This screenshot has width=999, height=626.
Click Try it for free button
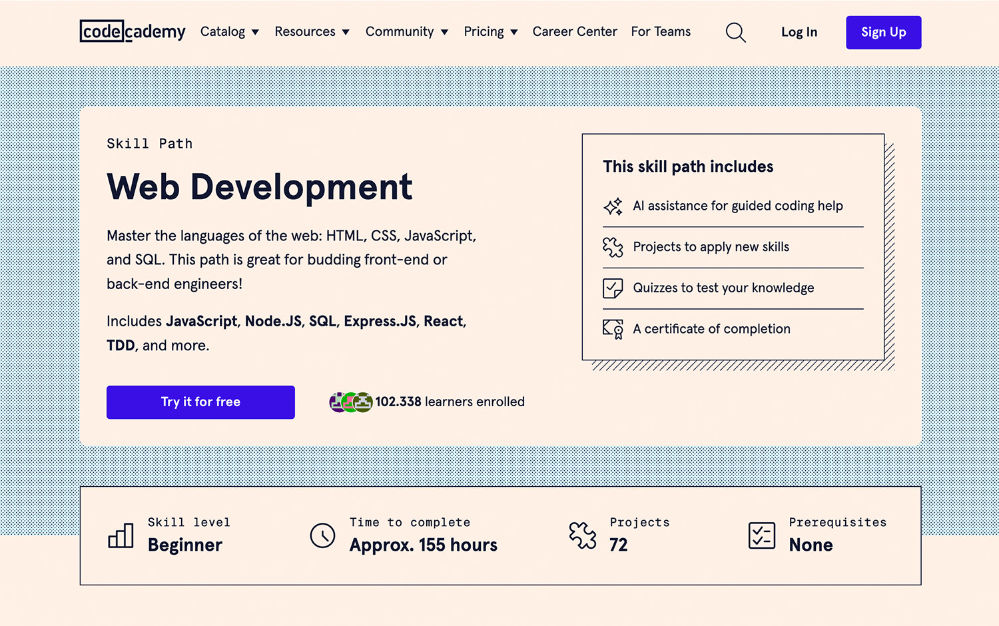coord(200,402)
